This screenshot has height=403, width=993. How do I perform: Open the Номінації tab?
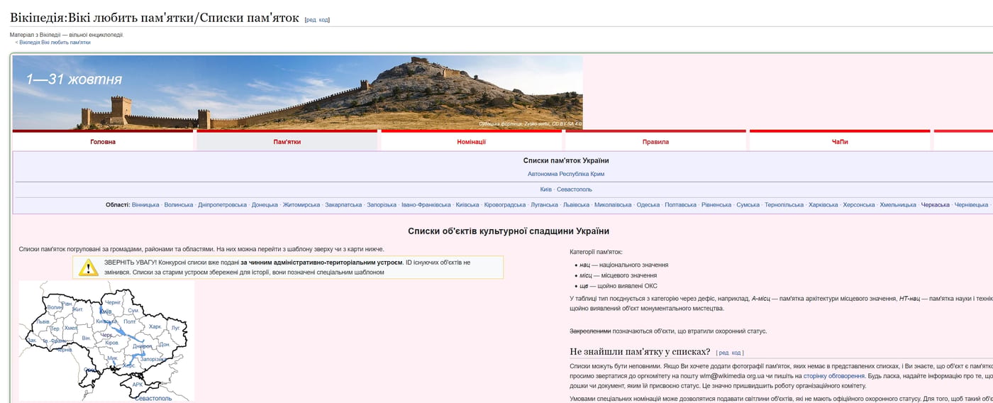coord(471,142)
